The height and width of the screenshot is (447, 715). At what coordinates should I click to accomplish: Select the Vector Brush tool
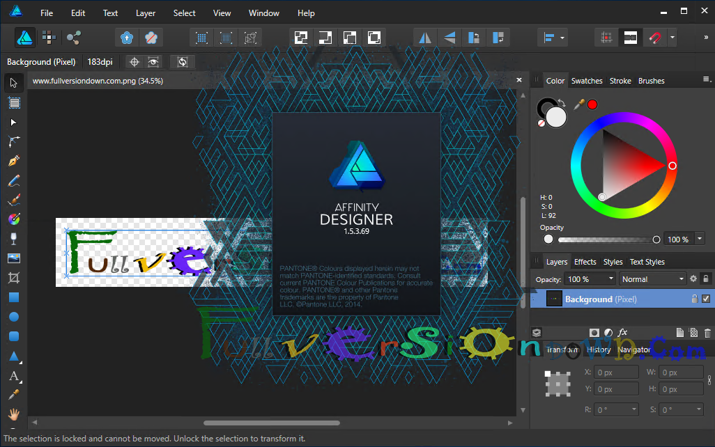(x=14, y=200)
